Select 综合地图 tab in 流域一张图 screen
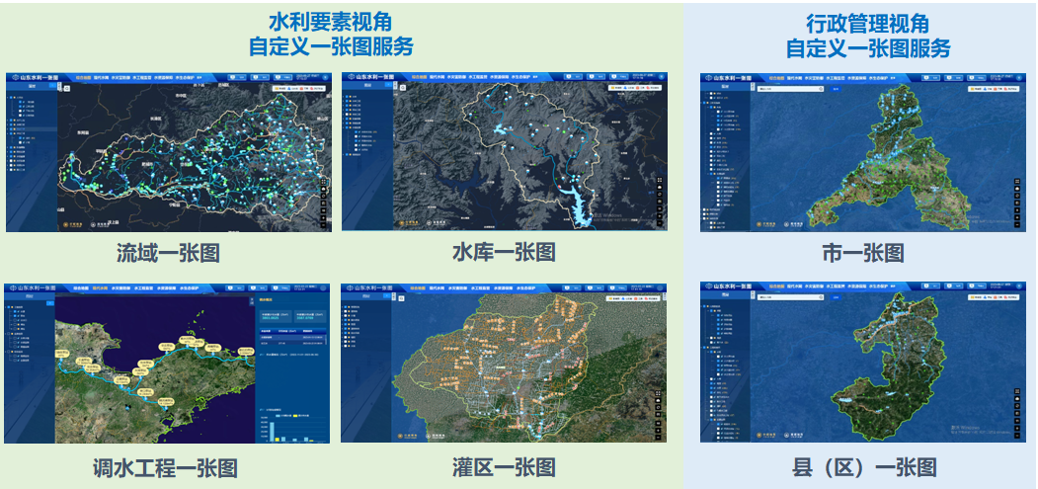1038x489 pixels. 83,77
